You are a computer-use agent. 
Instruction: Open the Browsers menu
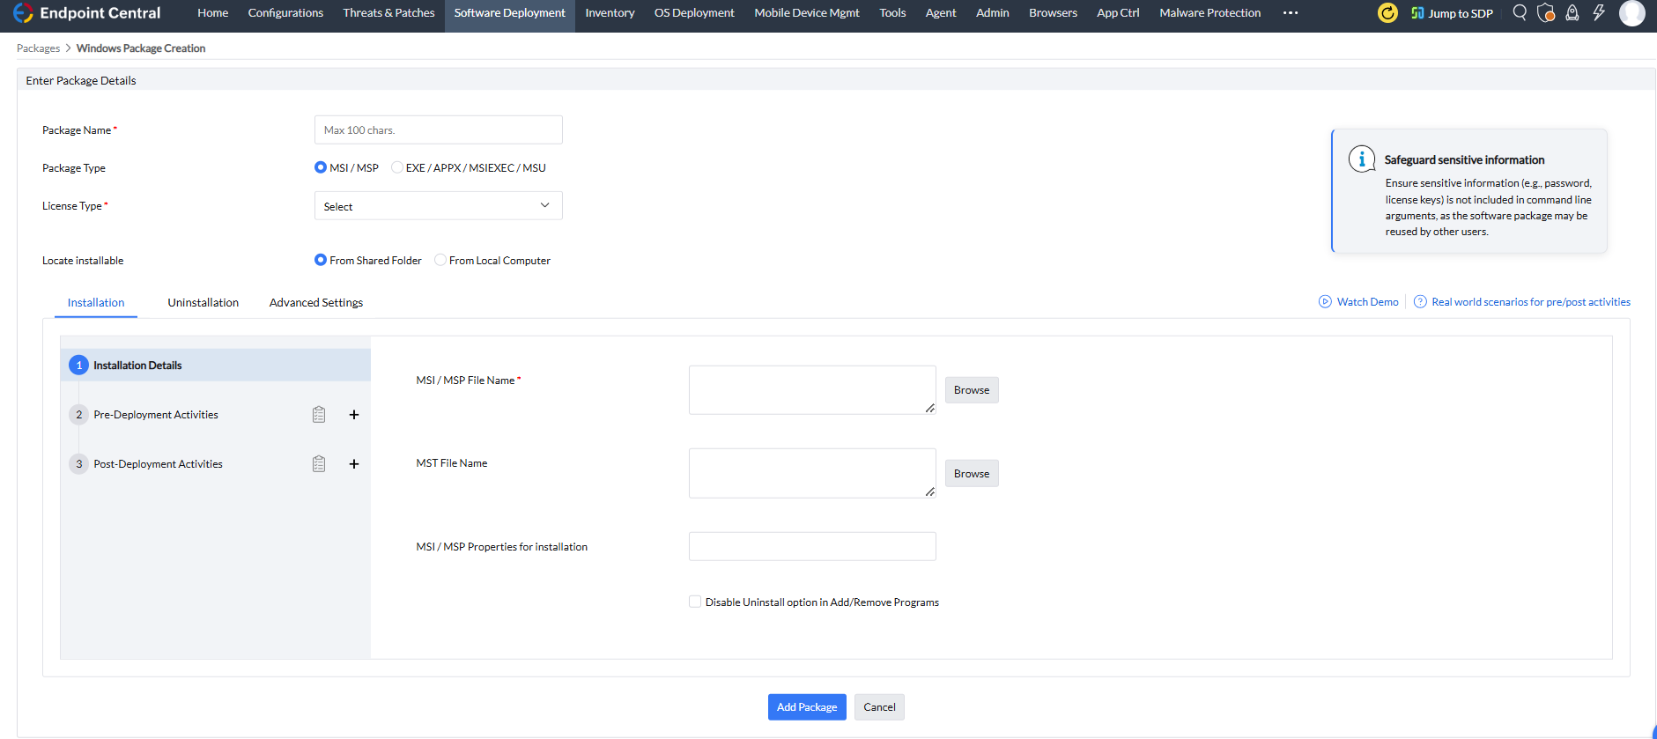coord(1054,13)
